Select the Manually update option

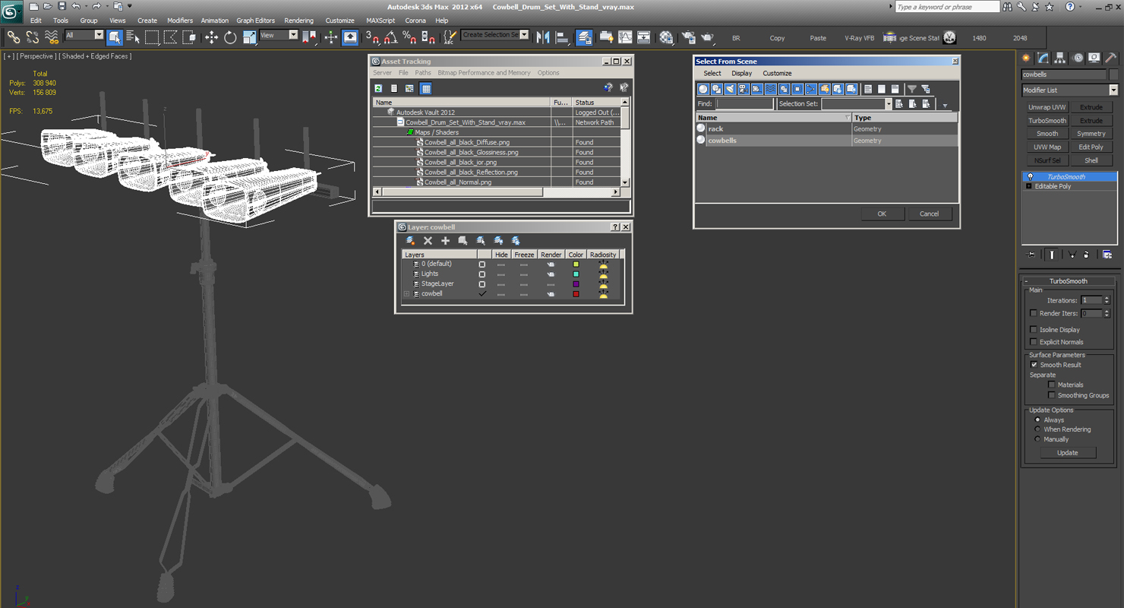pyautogui.click(x=1037, y=439)
